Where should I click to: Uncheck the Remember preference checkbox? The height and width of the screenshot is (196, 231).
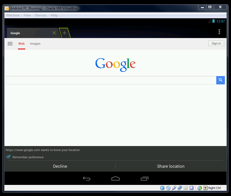click(8, 157)
